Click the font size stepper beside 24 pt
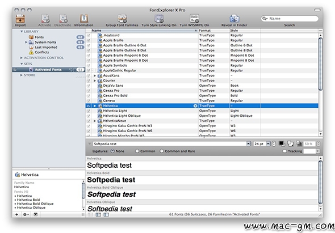The width and height of the screenshot is (335, 233). (x=274, y=143)
